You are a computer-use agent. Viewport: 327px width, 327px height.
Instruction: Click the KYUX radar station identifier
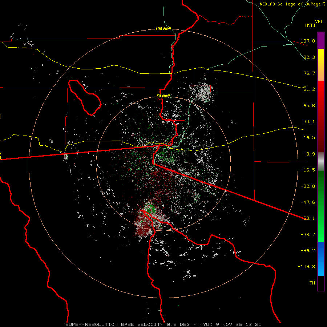(206, 324)
